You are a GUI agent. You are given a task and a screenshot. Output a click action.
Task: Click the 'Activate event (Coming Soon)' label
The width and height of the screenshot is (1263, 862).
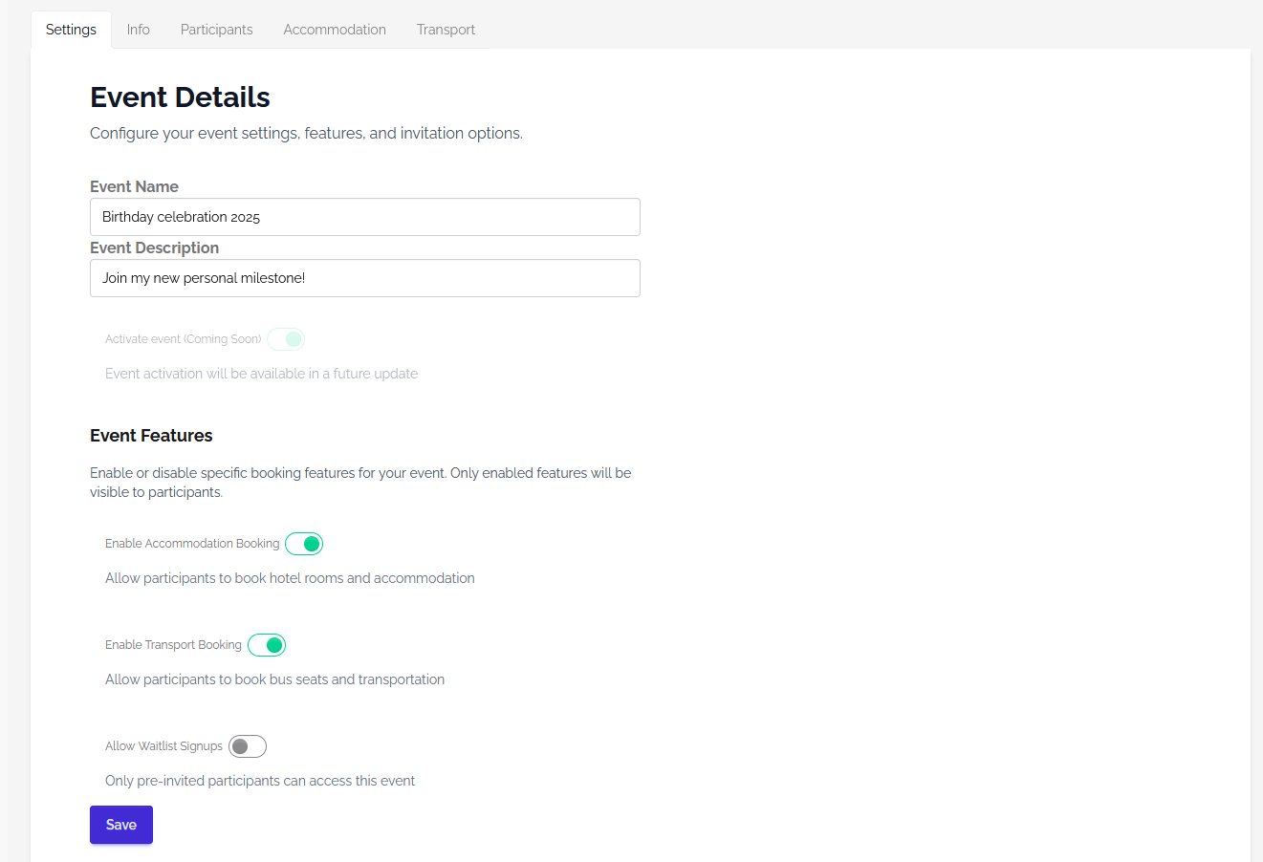(x=183, y=339)
